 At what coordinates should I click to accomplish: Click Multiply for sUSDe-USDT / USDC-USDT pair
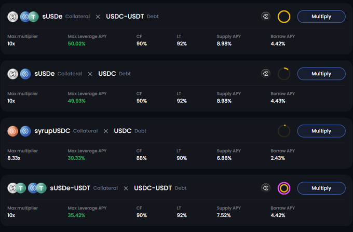pos(321,188)
